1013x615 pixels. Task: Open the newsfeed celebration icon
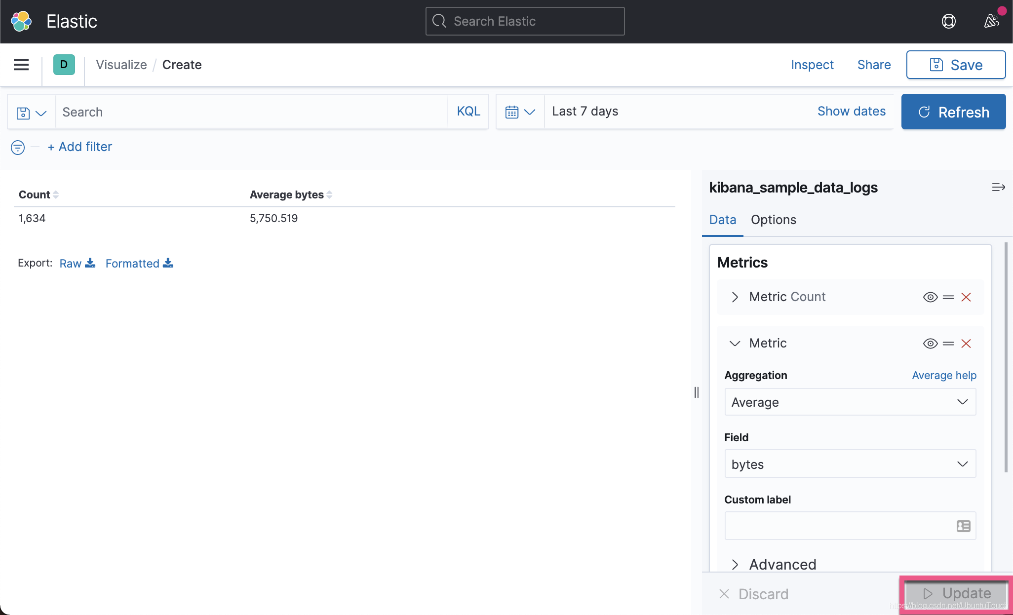pos(991,21)
